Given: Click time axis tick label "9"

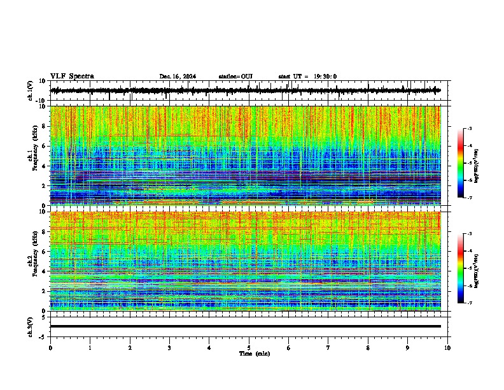Looking at the screenshot, I should coord(407,348).
